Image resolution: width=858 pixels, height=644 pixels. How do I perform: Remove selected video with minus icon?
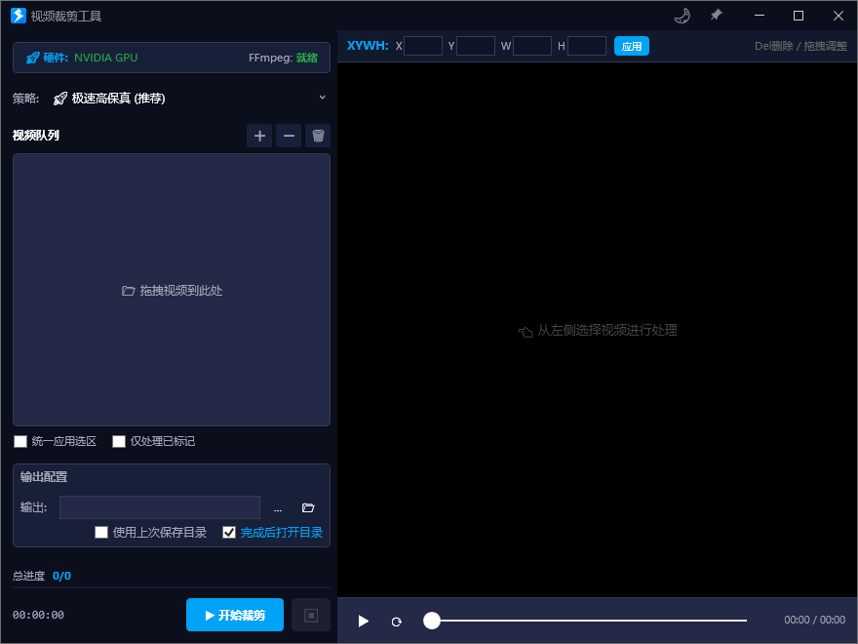(x=289, y=136)
